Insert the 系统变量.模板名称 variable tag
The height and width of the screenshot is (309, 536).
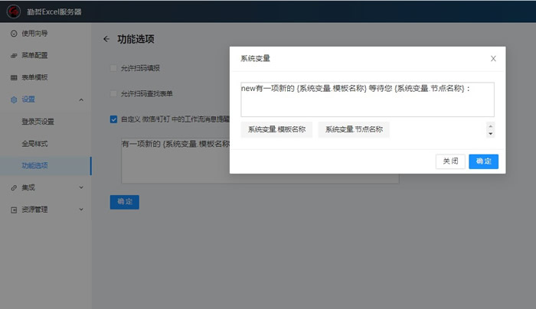click(x=276, y=130)
